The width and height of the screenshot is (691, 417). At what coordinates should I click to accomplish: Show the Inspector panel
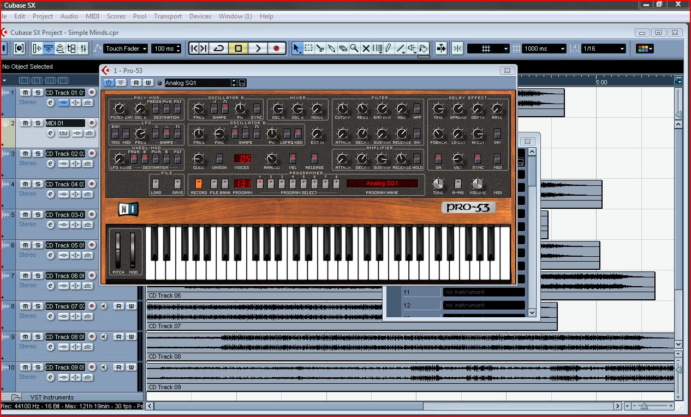coord(37,49)
